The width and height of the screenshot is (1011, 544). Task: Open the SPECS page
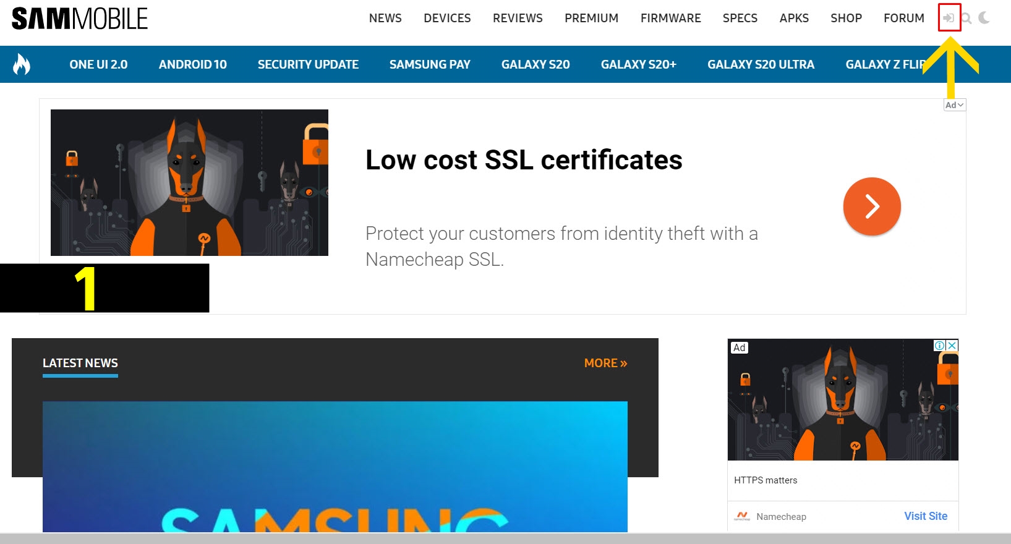click(x=740, y=18)
